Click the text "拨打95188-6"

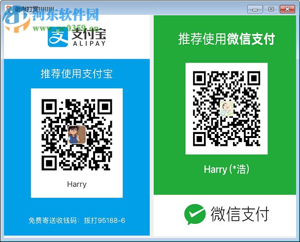tap(104, 220)
